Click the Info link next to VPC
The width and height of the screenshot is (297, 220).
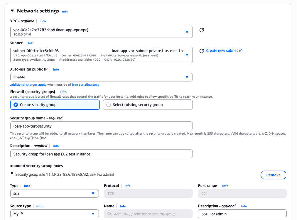click(x=43, y=21)
